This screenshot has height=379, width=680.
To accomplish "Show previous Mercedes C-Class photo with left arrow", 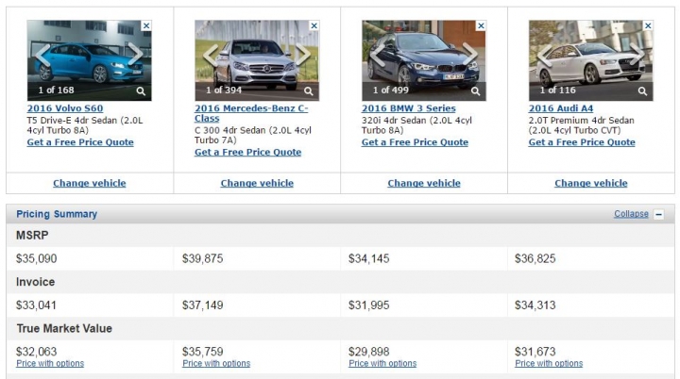I will point(211,55).
